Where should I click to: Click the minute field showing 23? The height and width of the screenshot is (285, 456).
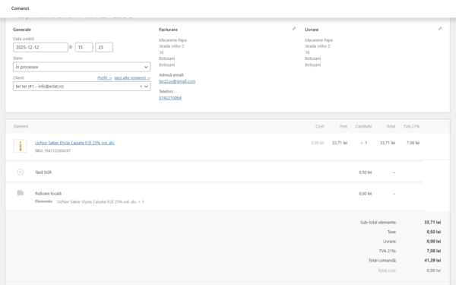click(x=104, y=47)
